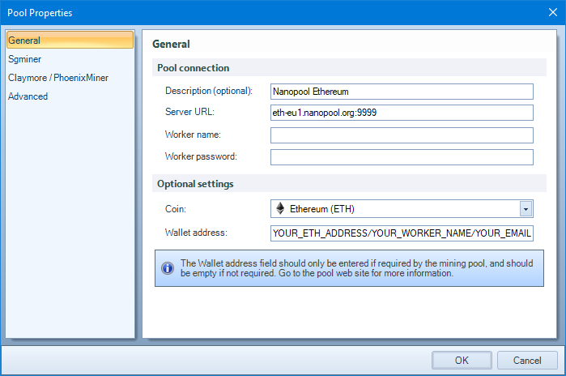
Task: Click the Worker name input field
Action: pyautogui.click(x=402, y=135)
